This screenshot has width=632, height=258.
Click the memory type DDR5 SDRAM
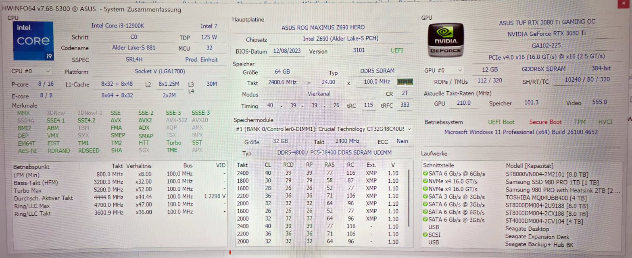pyautogui.click(x=377, y=71)
